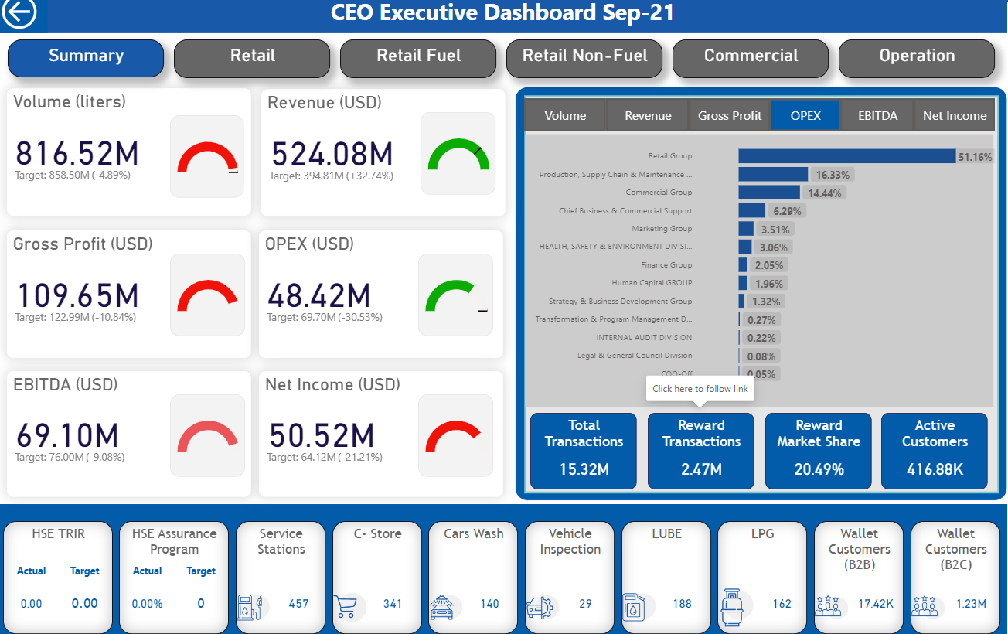Screen dimensions: 1008x634
Task: Click the Vehicle Inspection car icon
Action: (x=540, y=605)
